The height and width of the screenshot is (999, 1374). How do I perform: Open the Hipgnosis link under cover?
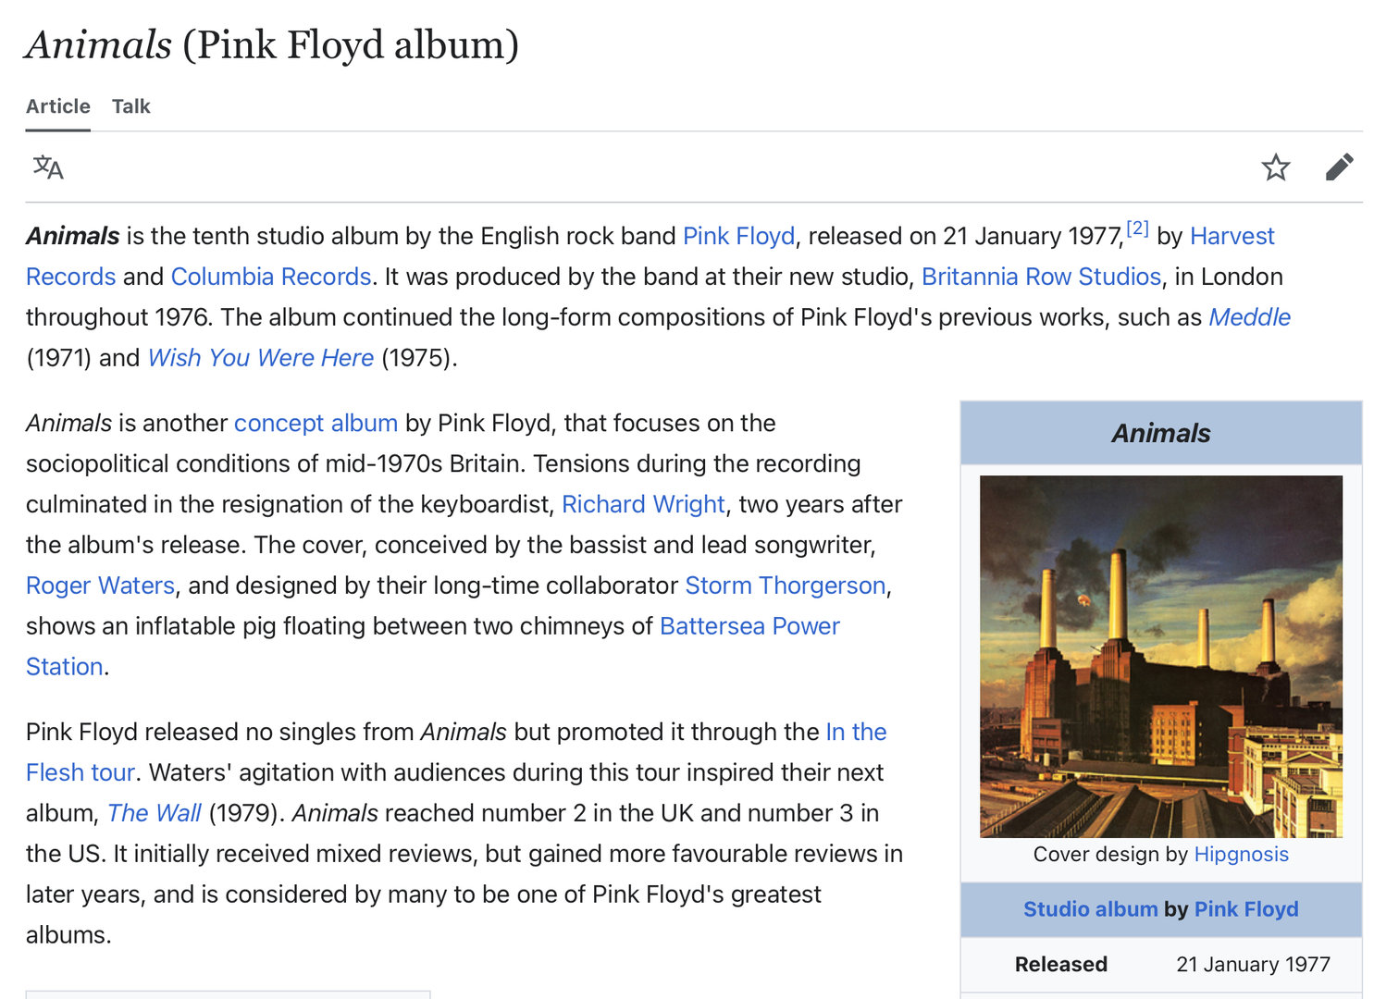[1241, 854]
